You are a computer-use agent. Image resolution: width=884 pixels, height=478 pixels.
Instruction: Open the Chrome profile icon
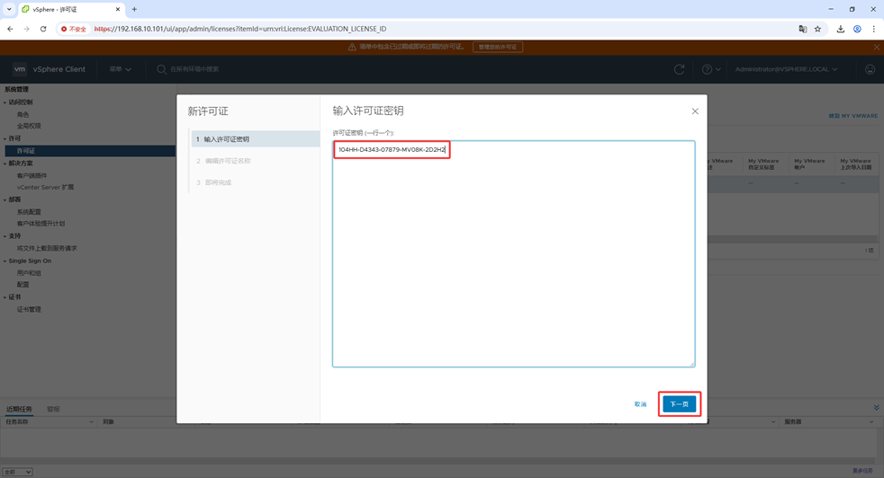point(857,29)
